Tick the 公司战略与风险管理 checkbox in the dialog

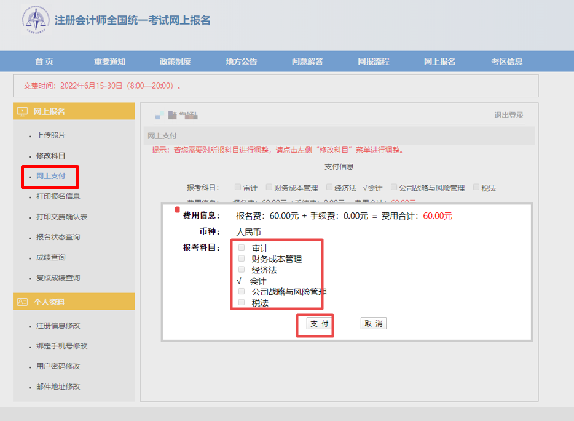[x=242, y=291]
